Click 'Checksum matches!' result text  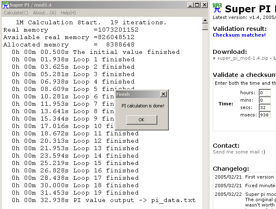point(239,35)
